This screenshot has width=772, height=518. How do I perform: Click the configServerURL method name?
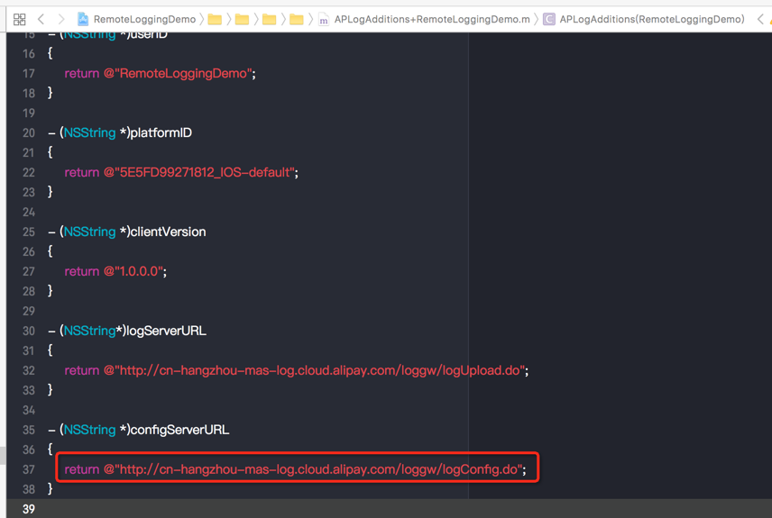click(x=179, y=430)
